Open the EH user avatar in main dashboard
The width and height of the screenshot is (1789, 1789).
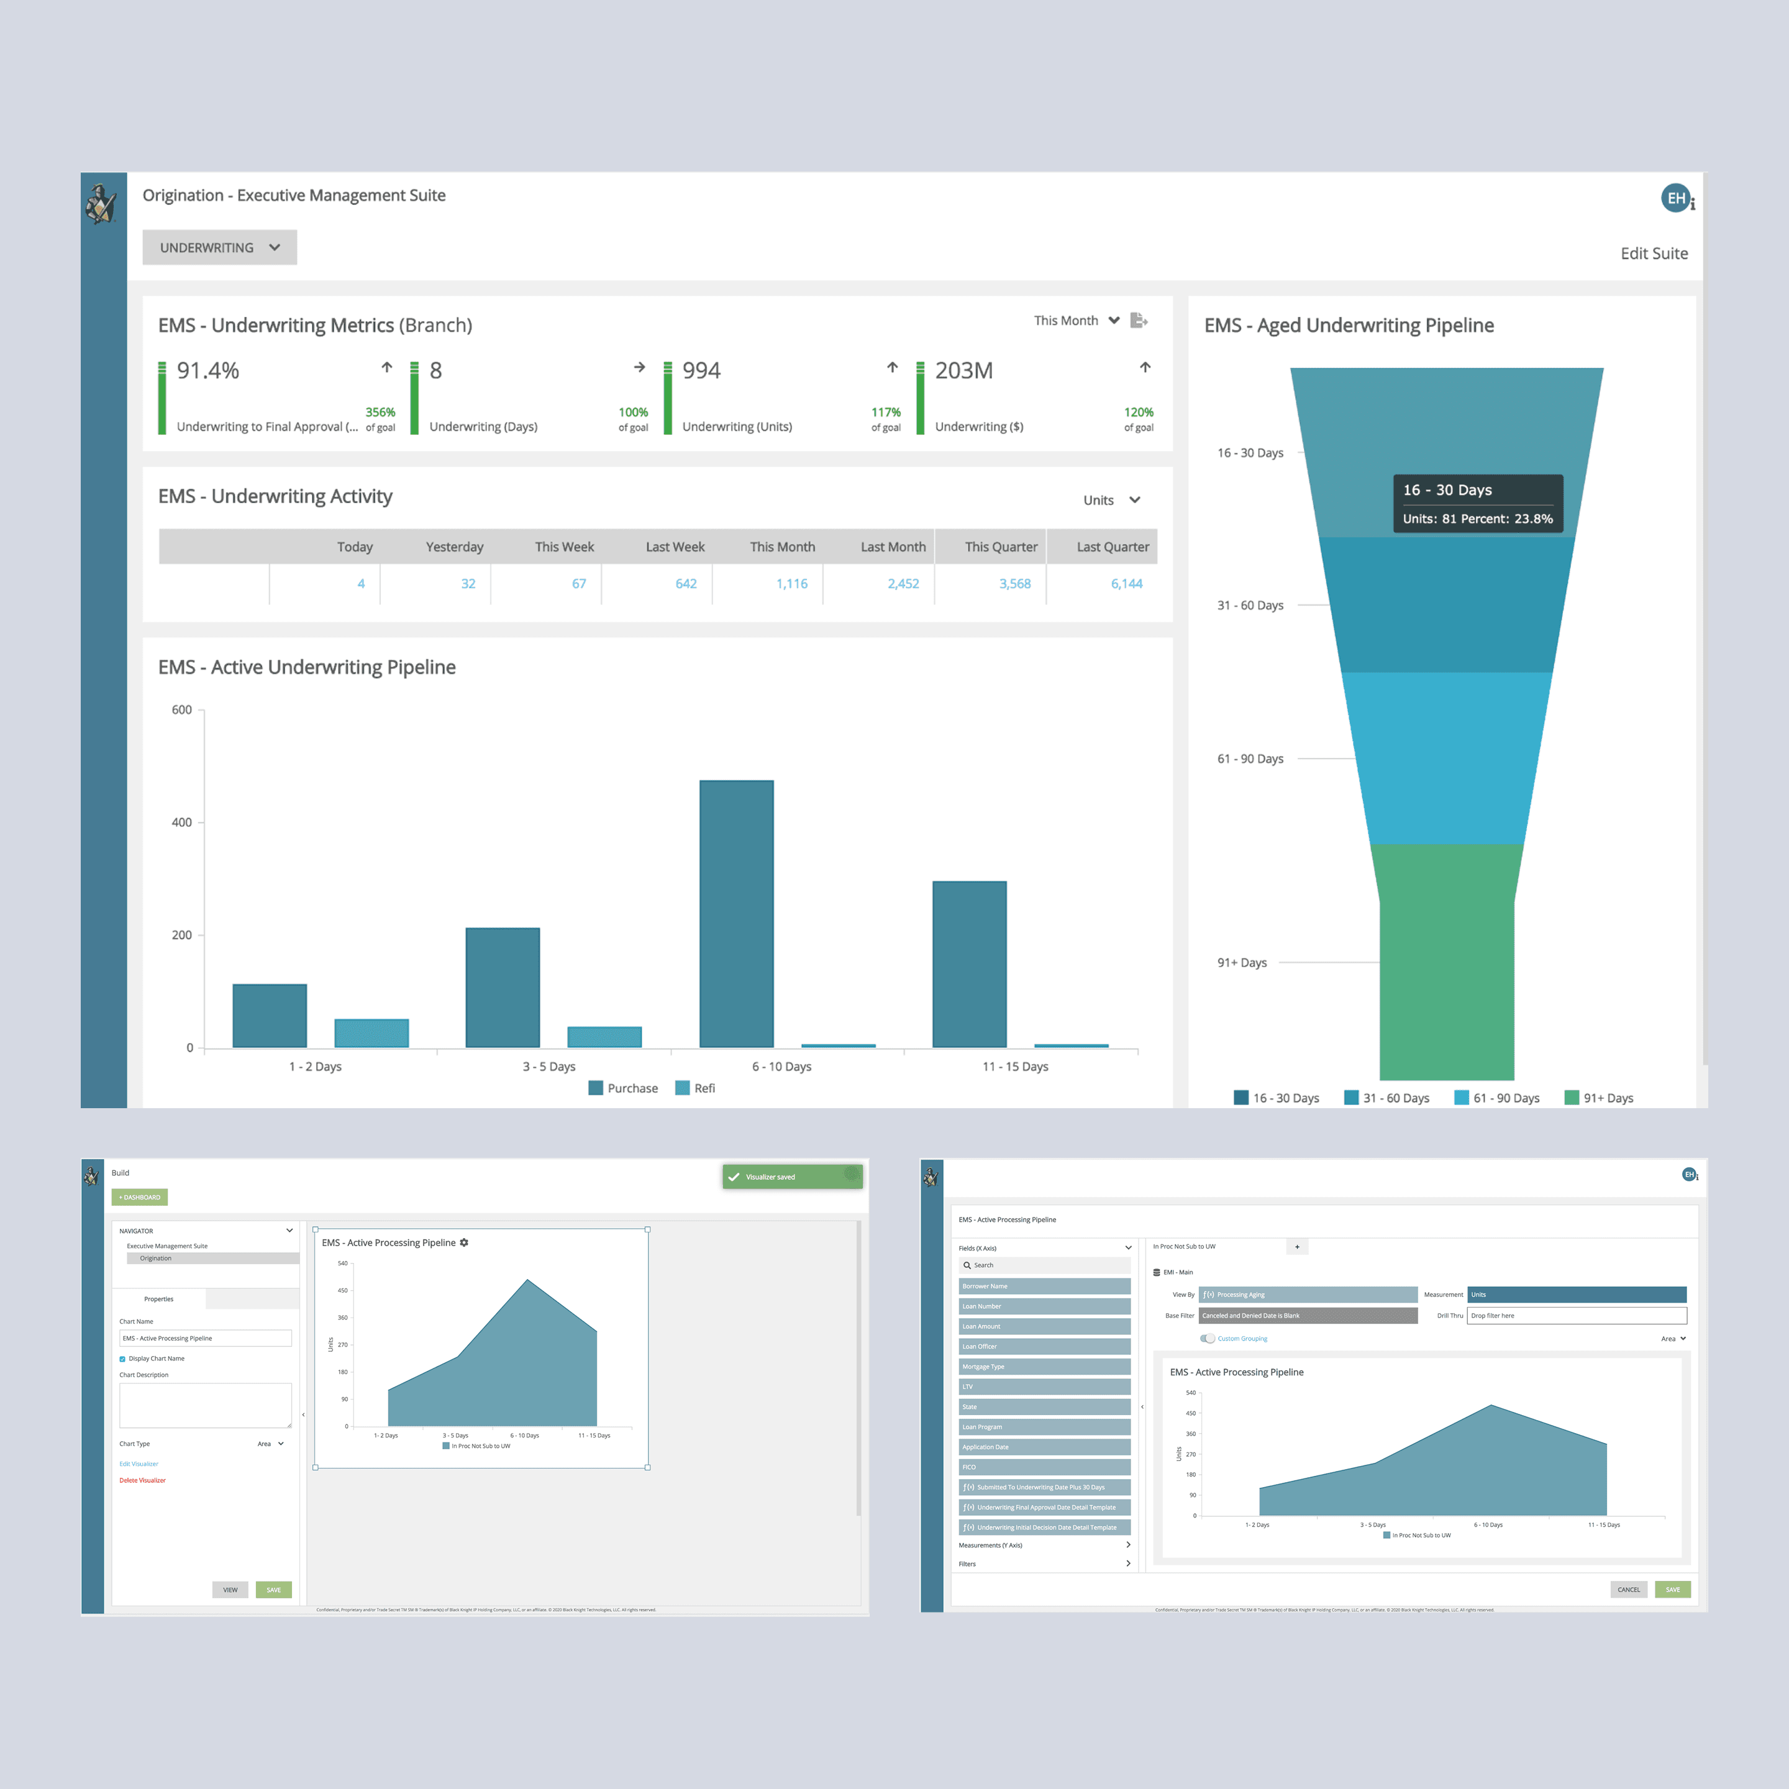[1675, 198]
